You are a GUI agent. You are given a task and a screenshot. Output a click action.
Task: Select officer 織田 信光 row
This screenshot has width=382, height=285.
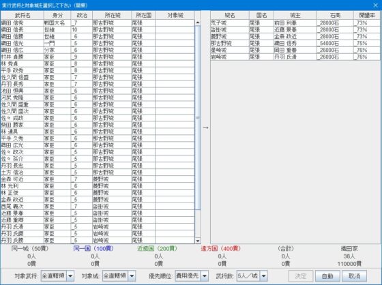click(98, 44)
